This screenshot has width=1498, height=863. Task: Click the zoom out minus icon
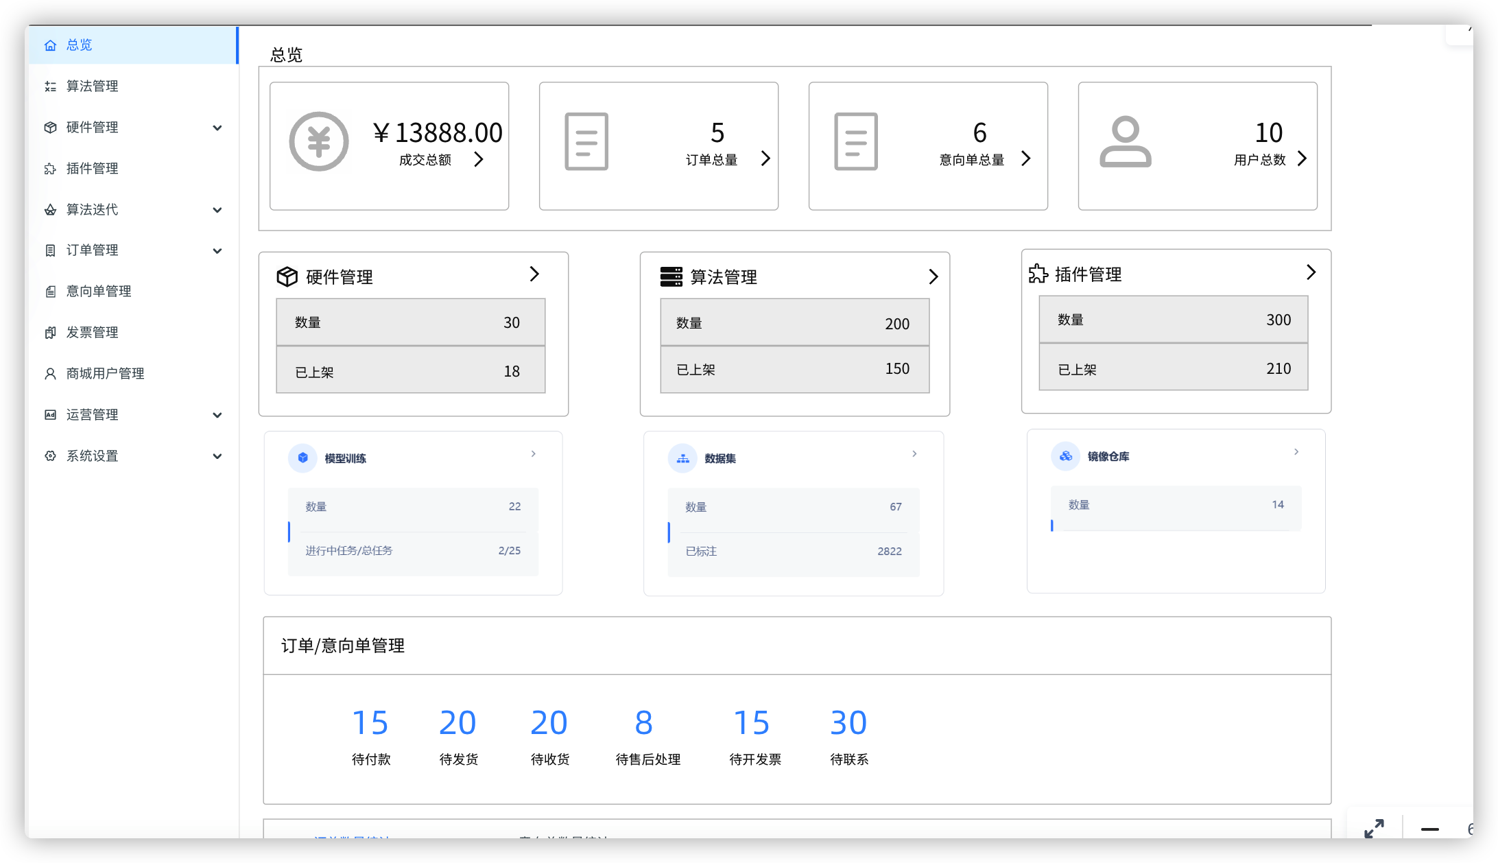point(1429,829)
